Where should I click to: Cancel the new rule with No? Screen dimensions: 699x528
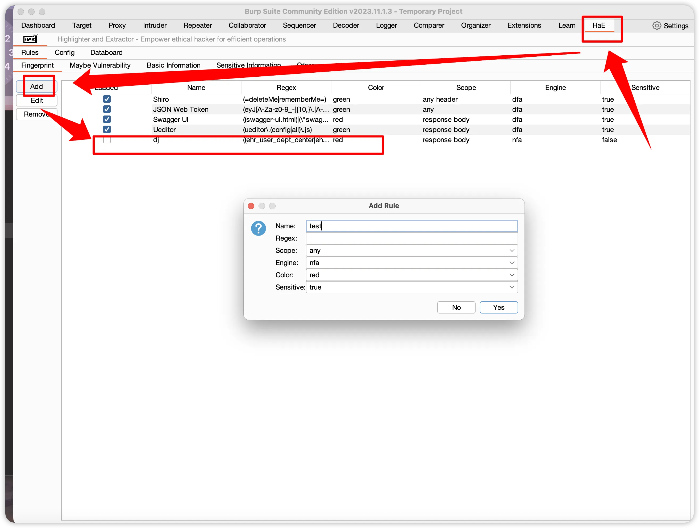point(456,308)
